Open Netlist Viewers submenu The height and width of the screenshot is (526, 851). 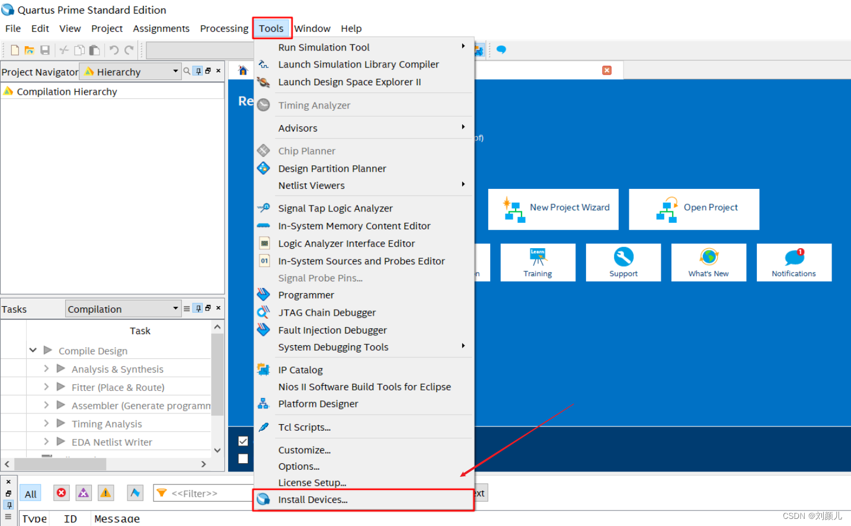[x=364, y=185]
